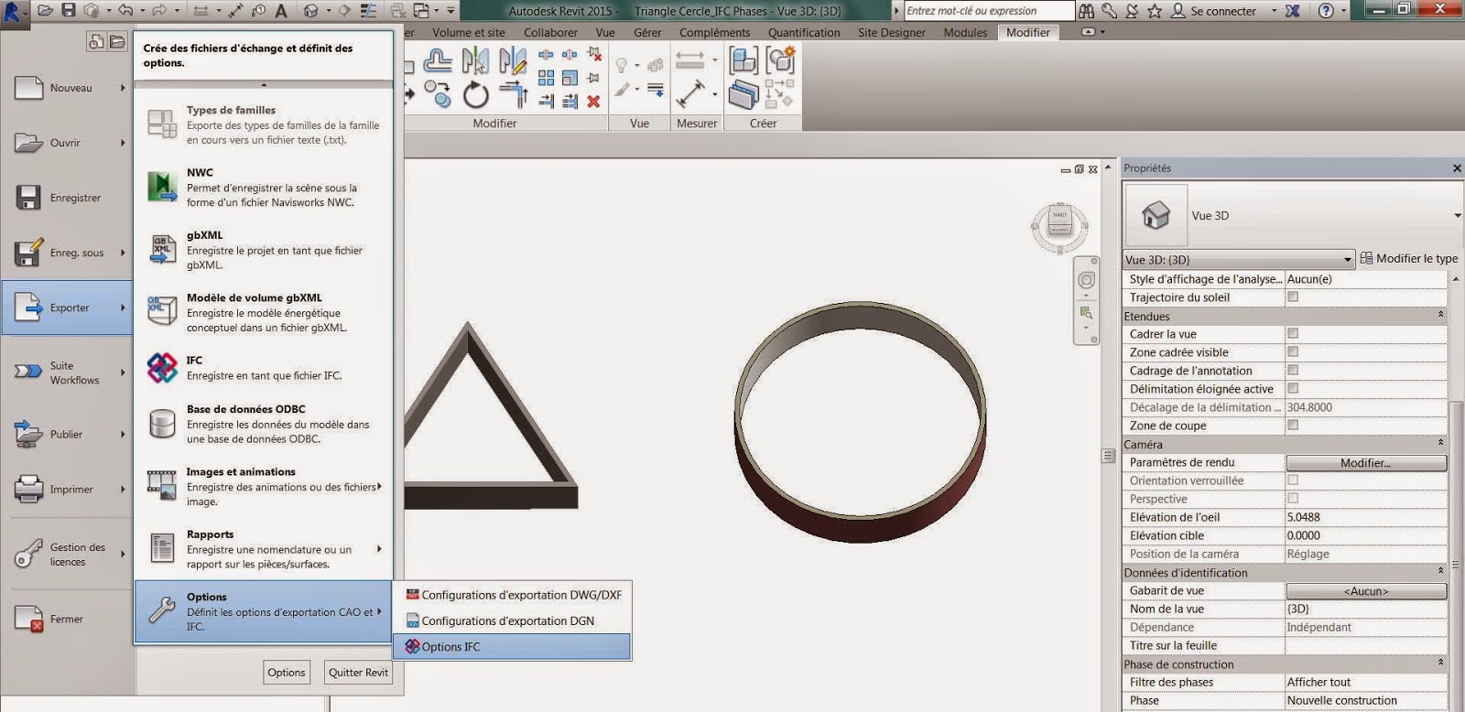Open the Vue 3D type selector dropdown arrow

[x=1458, y=215]
